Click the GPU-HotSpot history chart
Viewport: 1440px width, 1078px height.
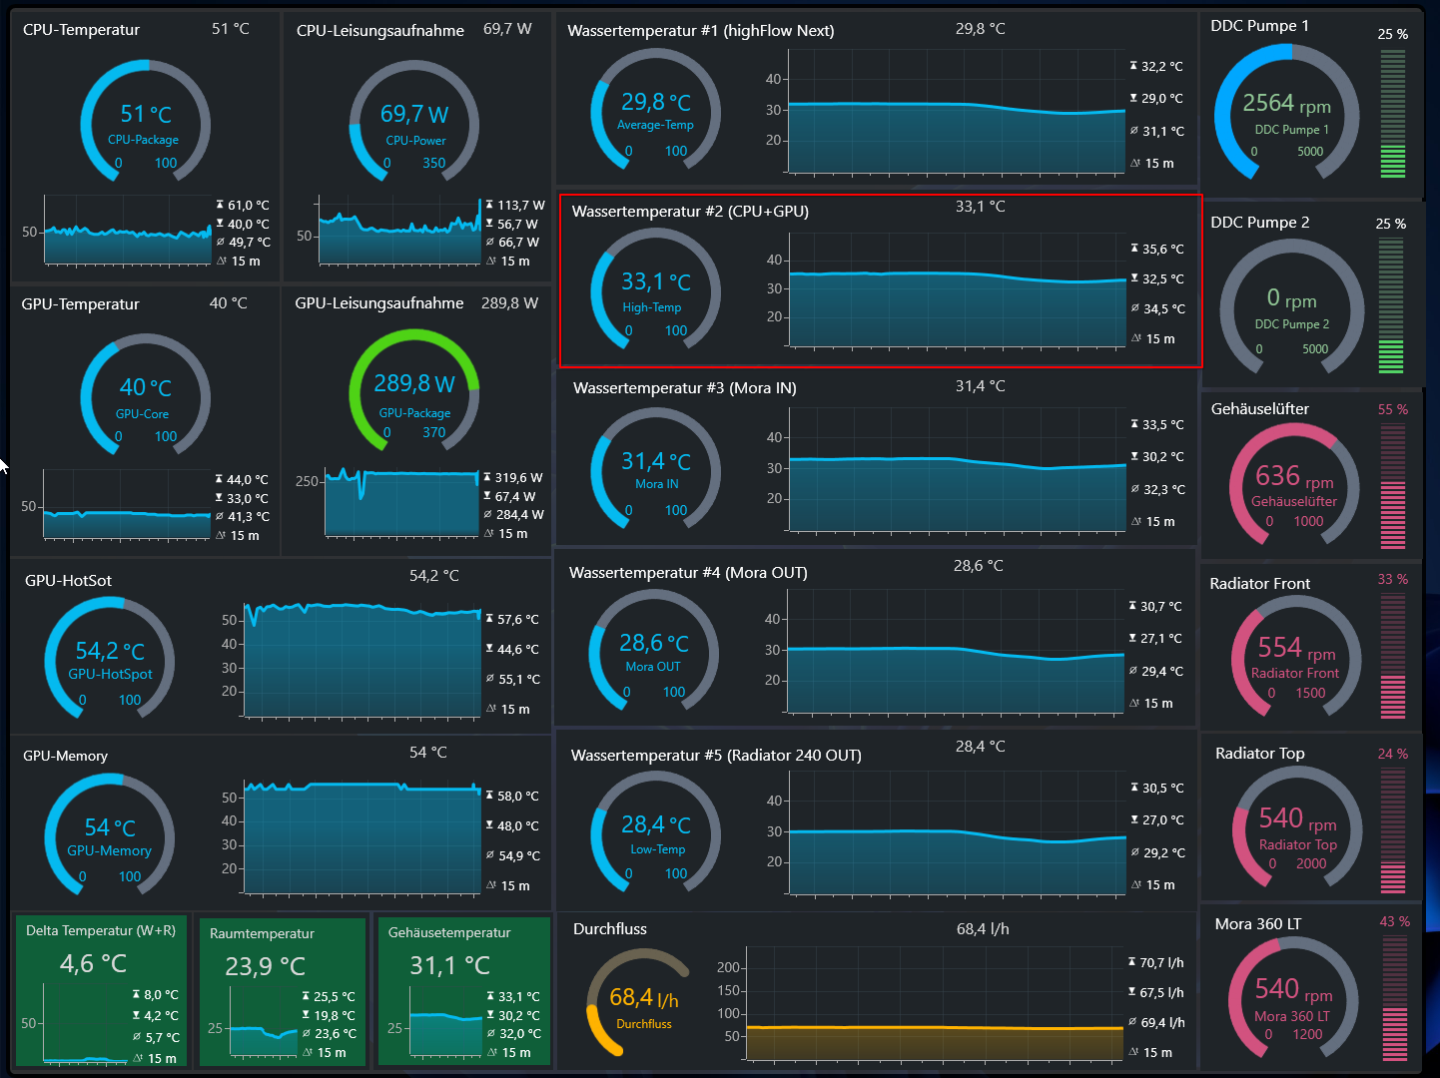[362, 660]
